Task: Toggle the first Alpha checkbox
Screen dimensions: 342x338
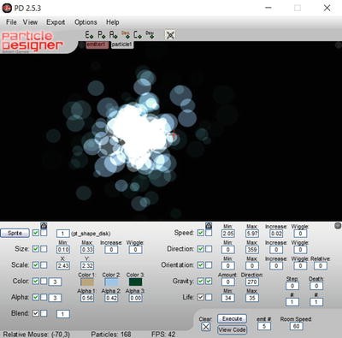Action: (36, 298)
